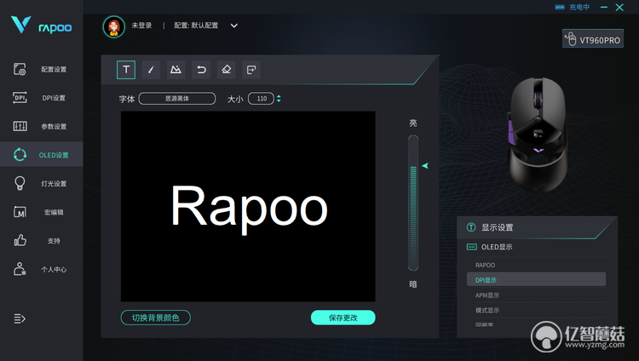Click the mouse product image
639x361 pixels.
[538, 135]
